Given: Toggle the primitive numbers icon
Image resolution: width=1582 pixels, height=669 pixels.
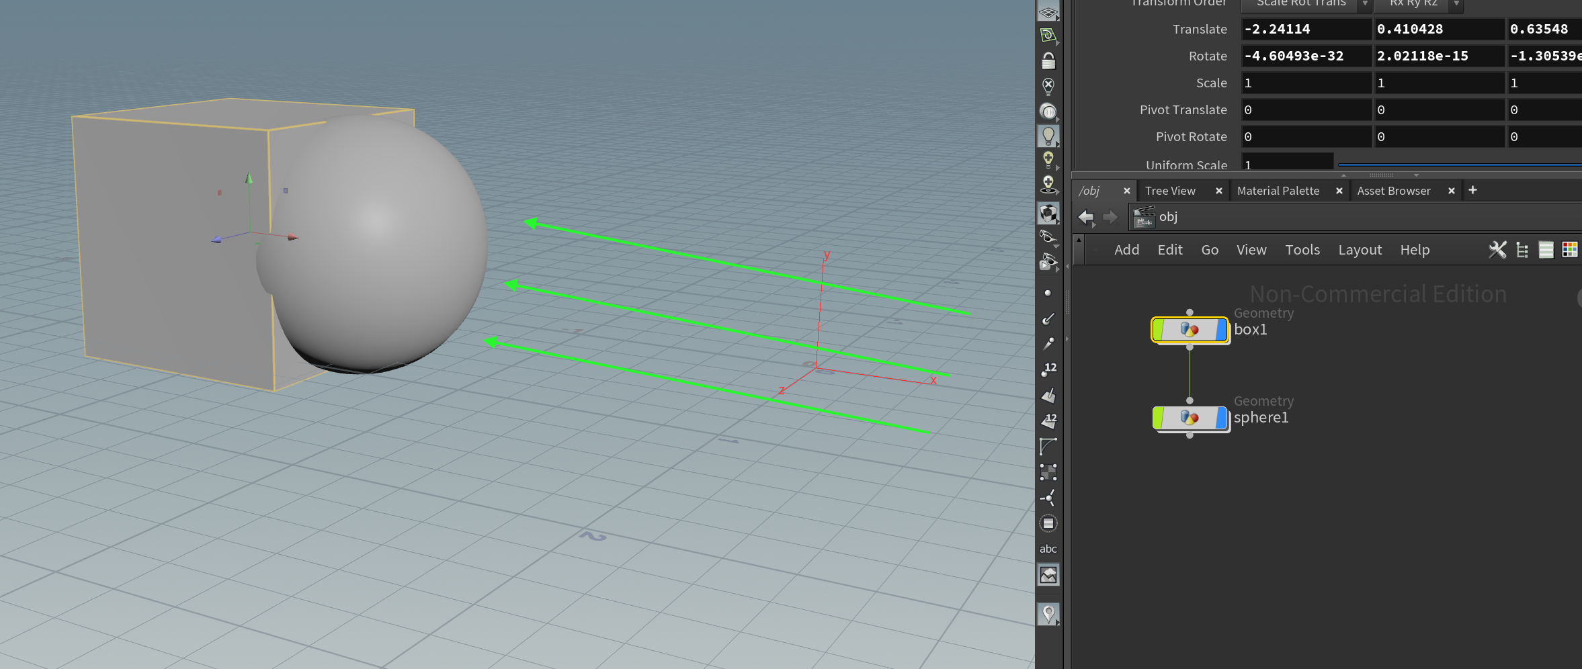Looking at the screenshot, I should (x=1048, y=420).
